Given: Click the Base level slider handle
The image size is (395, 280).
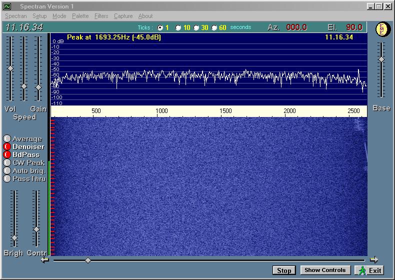Looking at the screenshot, I should (x=381, y=59).
